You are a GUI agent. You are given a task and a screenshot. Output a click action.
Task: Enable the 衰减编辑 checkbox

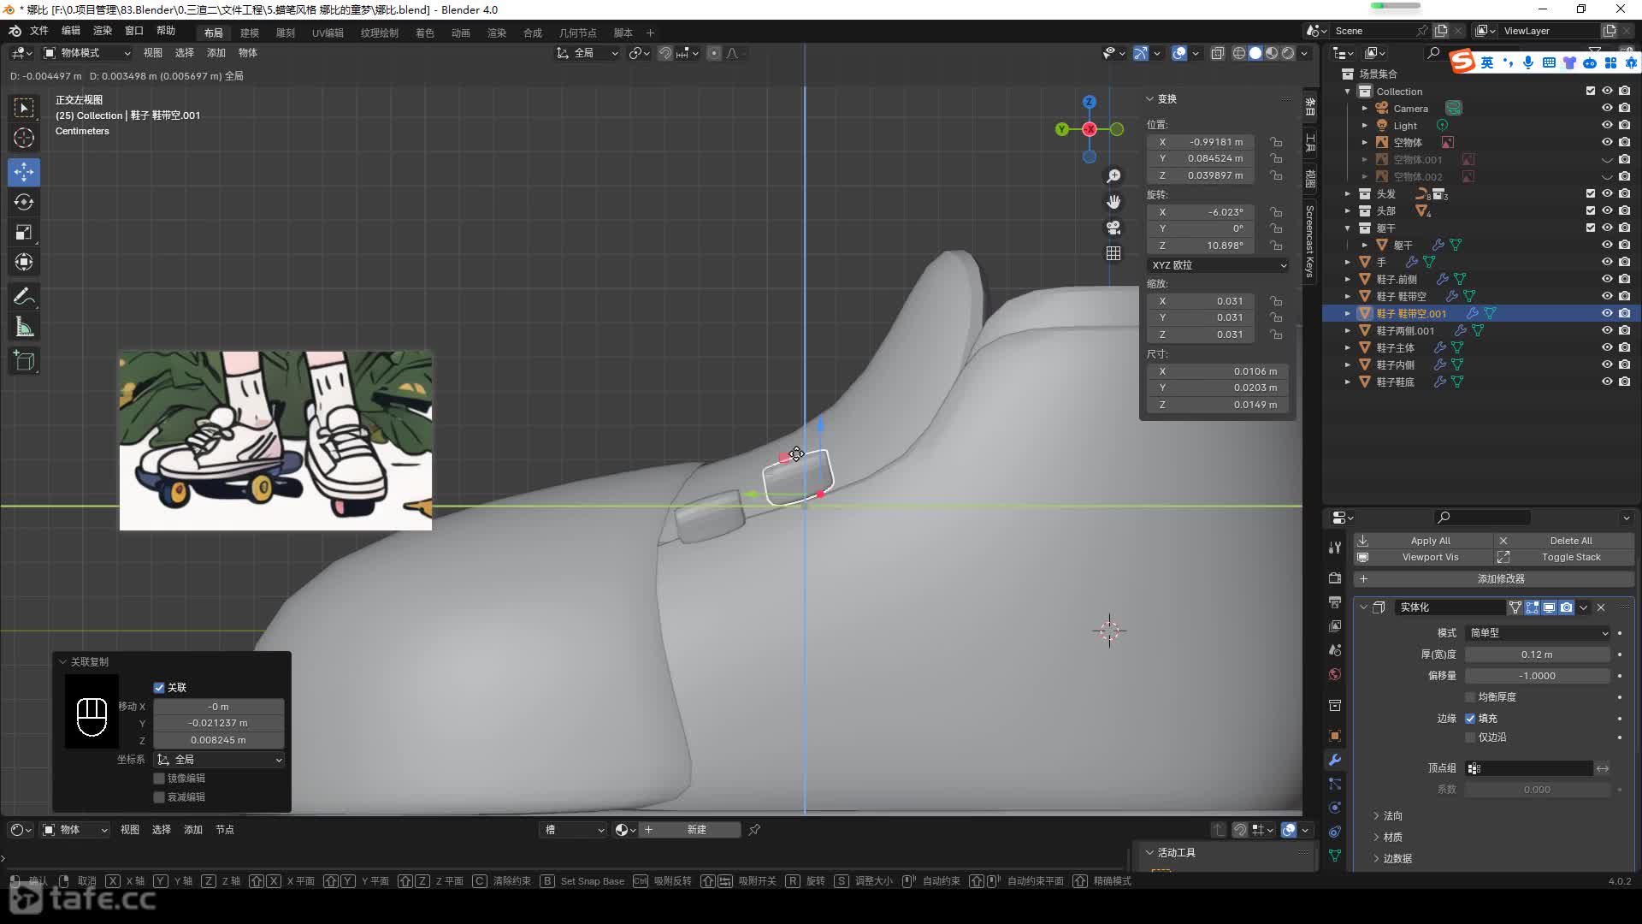click(159, 797)
